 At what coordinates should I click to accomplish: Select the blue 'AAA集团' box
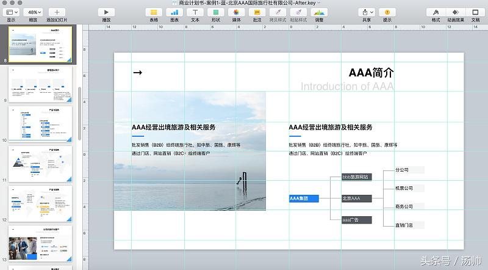[x=304, y=199]
